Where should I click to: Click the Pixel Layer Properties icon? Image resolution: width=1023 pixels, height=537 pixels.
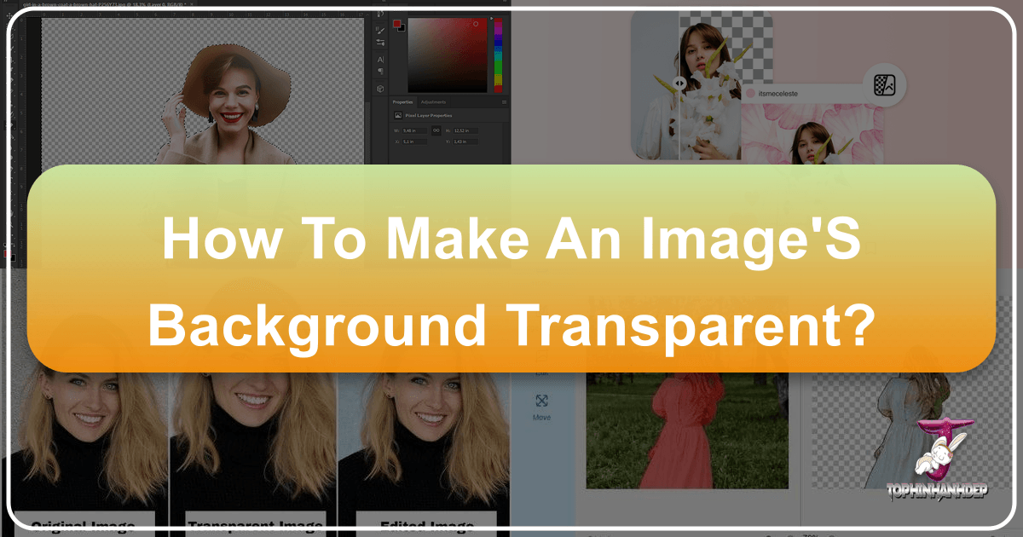(x=398, y=115)
